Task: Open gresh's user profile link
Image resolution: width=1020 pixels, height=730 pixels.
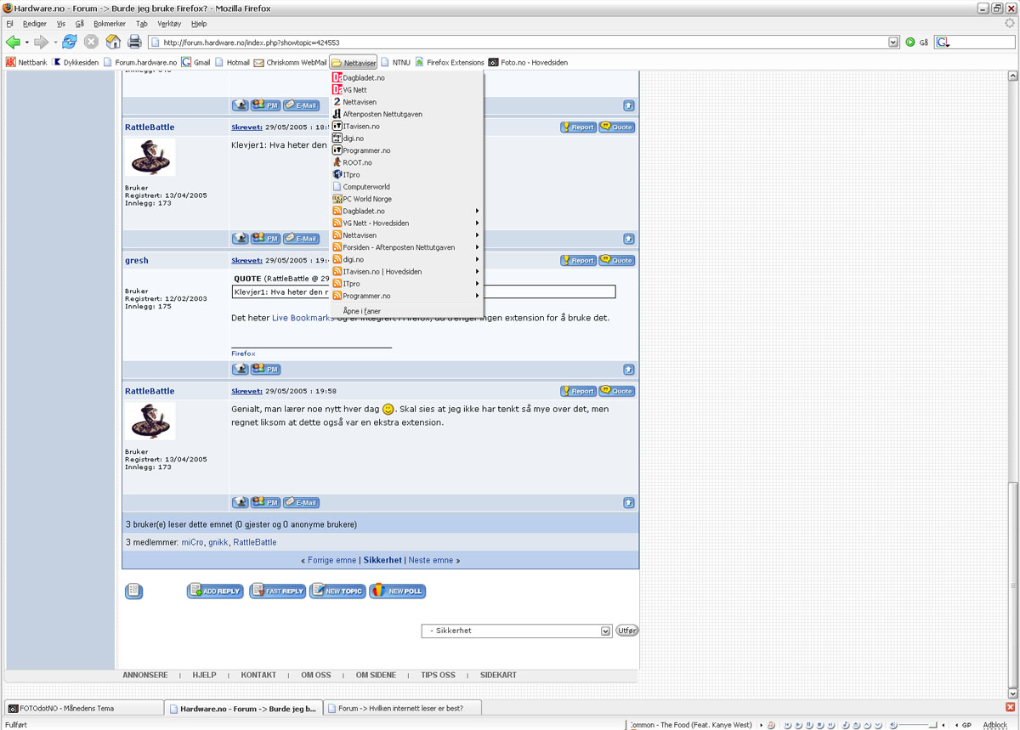Action: [x=137, y=260]
